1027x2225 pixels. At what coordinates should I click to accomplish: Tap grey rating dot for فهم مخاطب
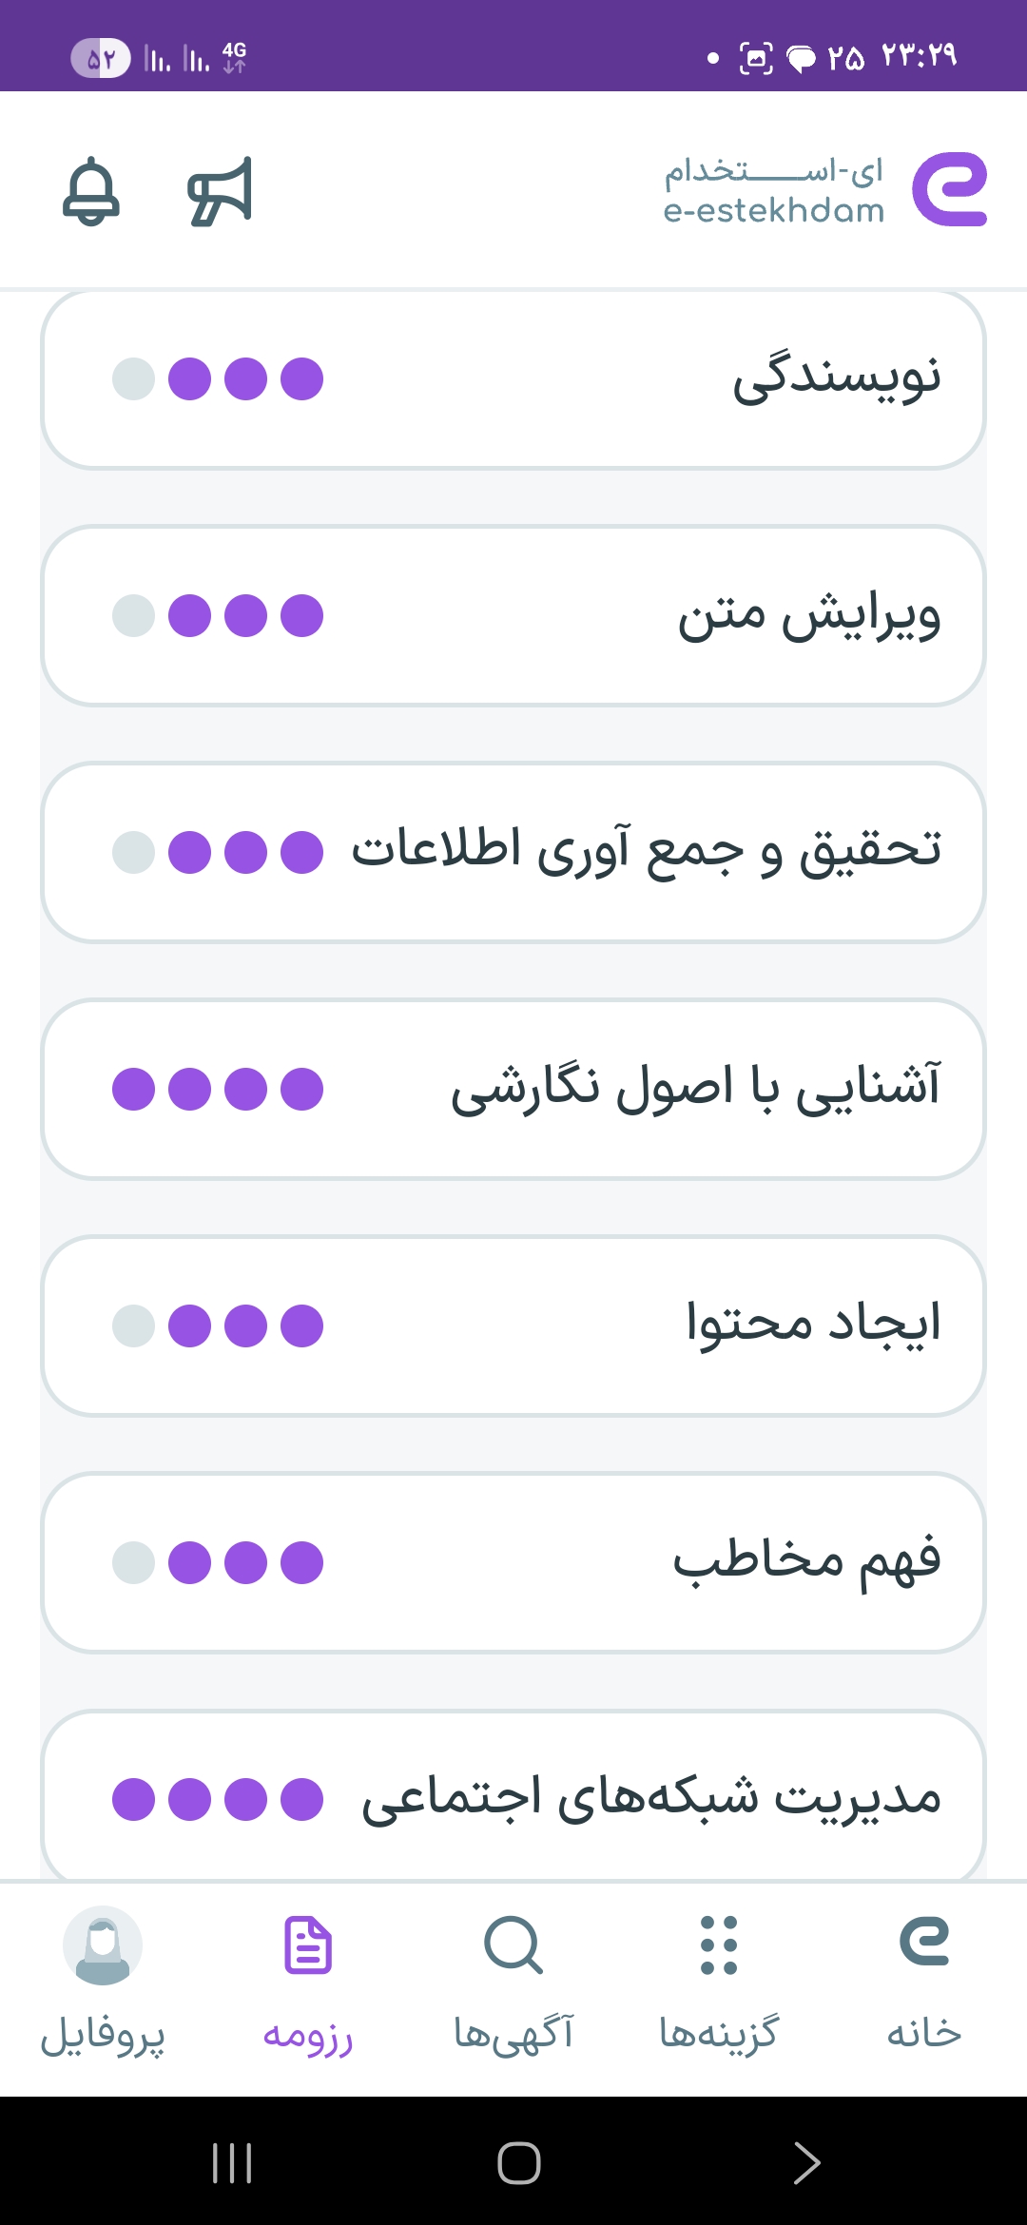pyautogui.click(x=133, y=1562)
